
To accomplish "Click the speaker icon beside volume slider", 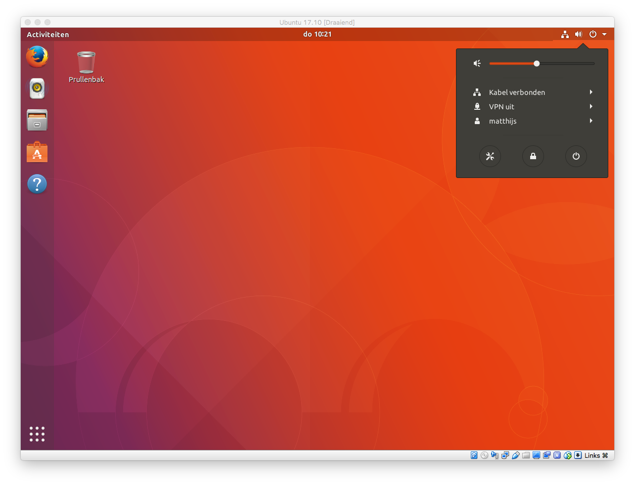I will [477, 63].
